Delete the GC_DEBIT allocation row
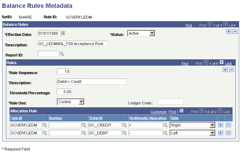Screen dimensions: 242x154 point(228,133)
